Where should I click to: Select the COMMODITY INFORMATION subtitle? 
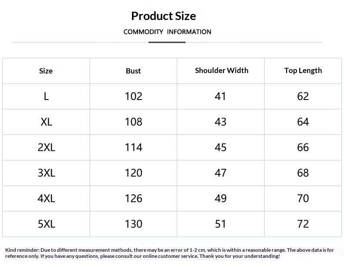(x=167, y=32)
